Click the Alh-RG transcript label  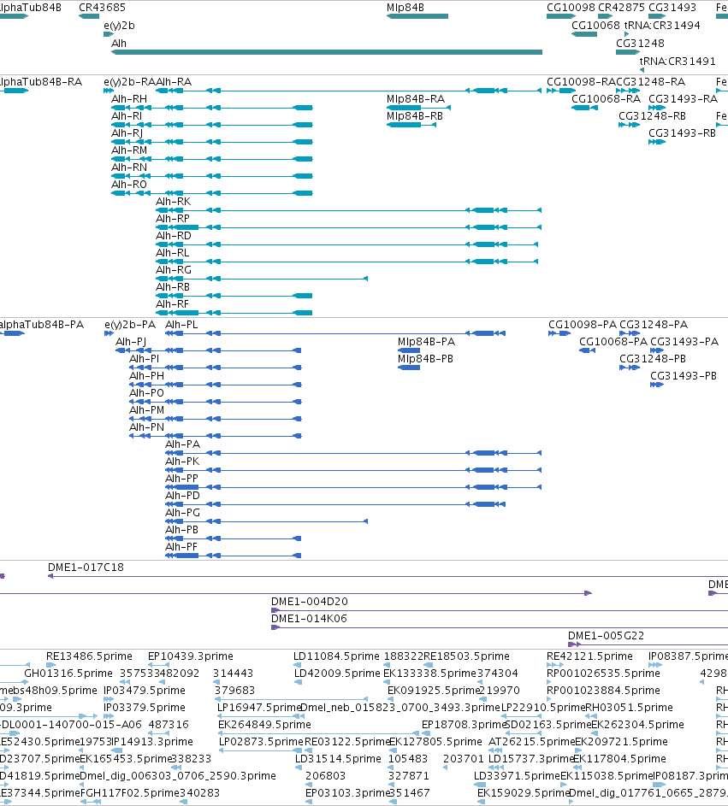point(174,270)
